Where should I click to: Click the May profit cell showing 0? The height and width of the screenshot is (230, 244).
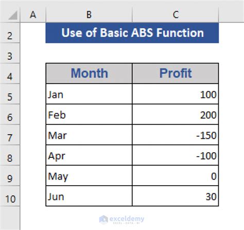176,176
